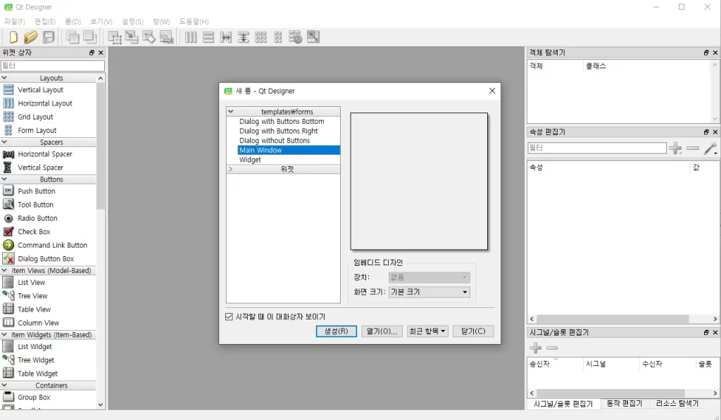This screenshot has height=420, width=721.
Task: Collapse the Spacers category
Action: tap(5, 142)
